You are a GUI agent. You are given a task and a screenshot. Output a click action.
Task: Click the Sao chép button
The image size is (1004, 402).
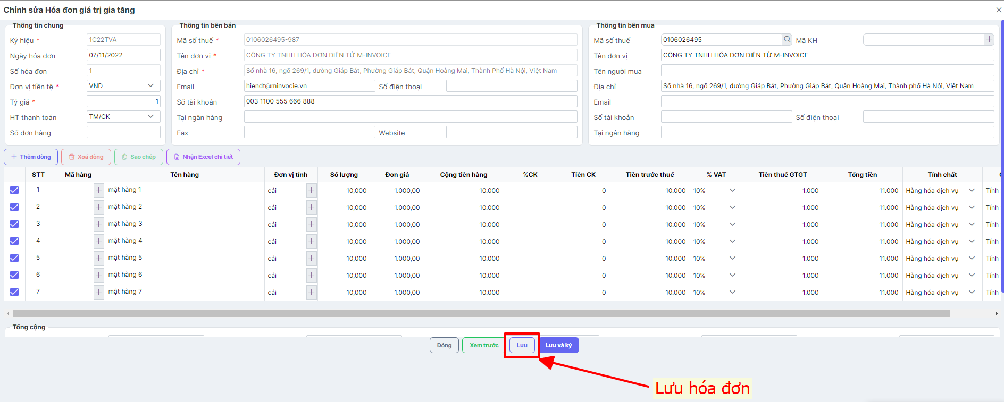139,157
